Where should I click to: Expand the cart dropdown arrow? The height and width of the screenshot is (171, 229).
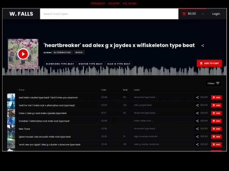pyautogui.click(x=203, y=14)
